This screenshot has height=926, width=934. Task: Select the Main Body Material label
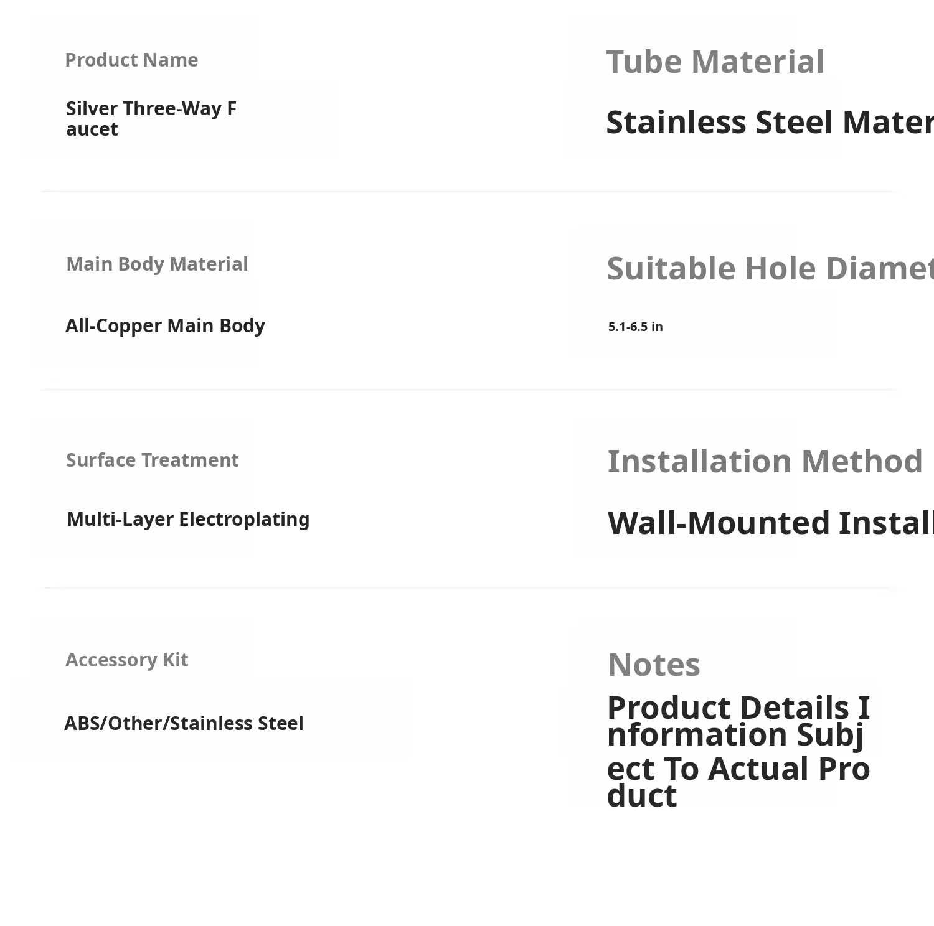157,264
